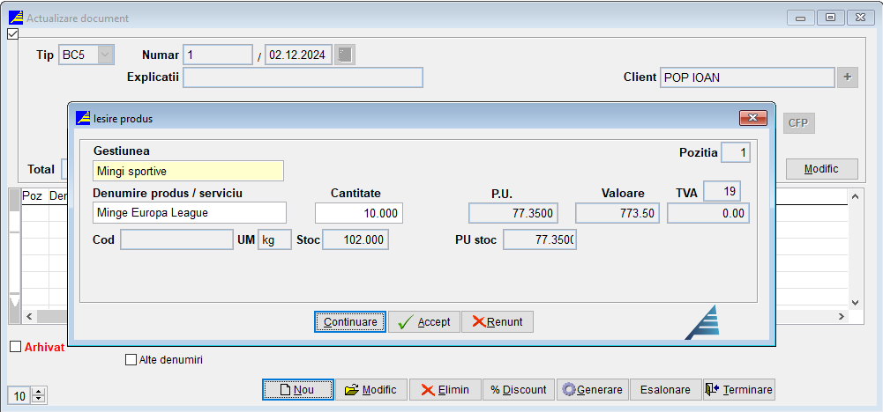Click the Esalonare button
This screenshot has height=412, width=883.
(x=665, y=390)
